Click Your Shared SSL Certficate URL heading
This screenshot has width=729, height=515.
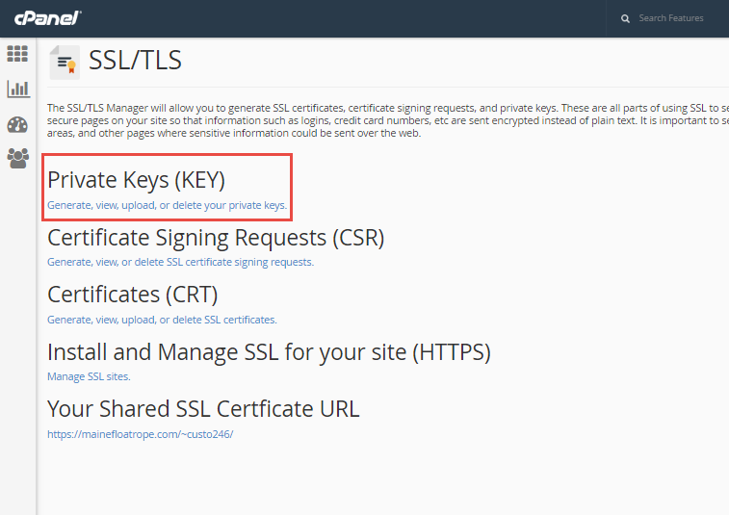pos(203,408)
